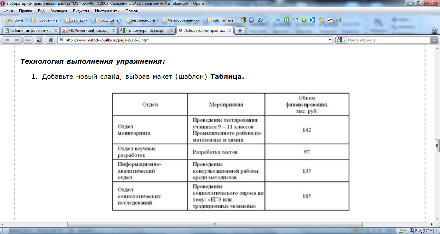Click the horizontal scrollbar thumb
This screenshot has width=440, height=234.
click(215, 224)
